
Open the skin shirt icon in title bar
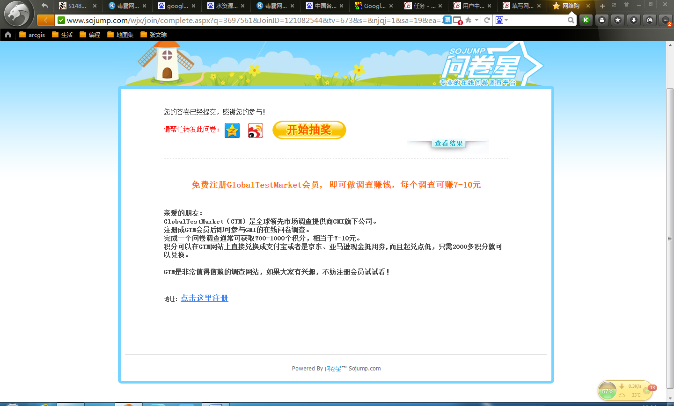pos(626,5)
